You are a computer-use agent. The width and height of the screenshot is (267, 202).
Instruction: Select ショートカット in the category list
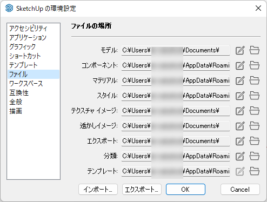[34, 56]
